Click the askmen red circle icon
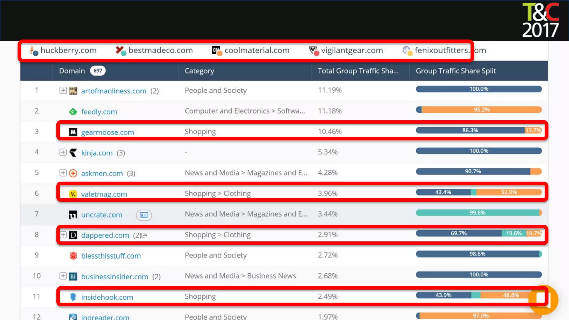Viewport: 569px width, 320px height. [x=73, y=173]
